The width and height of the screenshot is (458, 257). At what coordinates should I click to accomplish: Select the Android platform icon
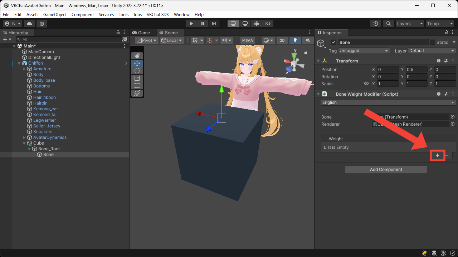(257, 24)
